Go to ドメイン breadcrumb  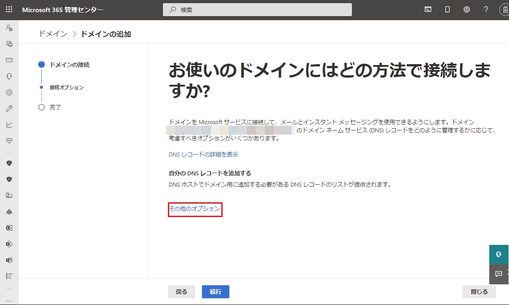click(x=53, y=34)
